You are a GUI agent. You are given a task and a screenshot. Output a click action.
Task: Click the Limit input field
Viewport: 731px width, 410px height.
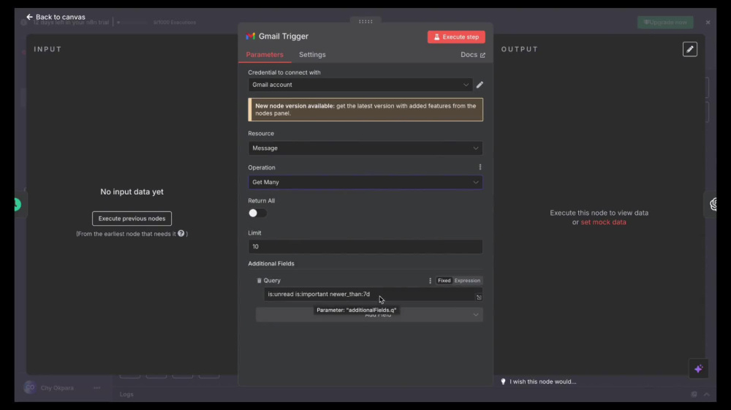[365, 246]
